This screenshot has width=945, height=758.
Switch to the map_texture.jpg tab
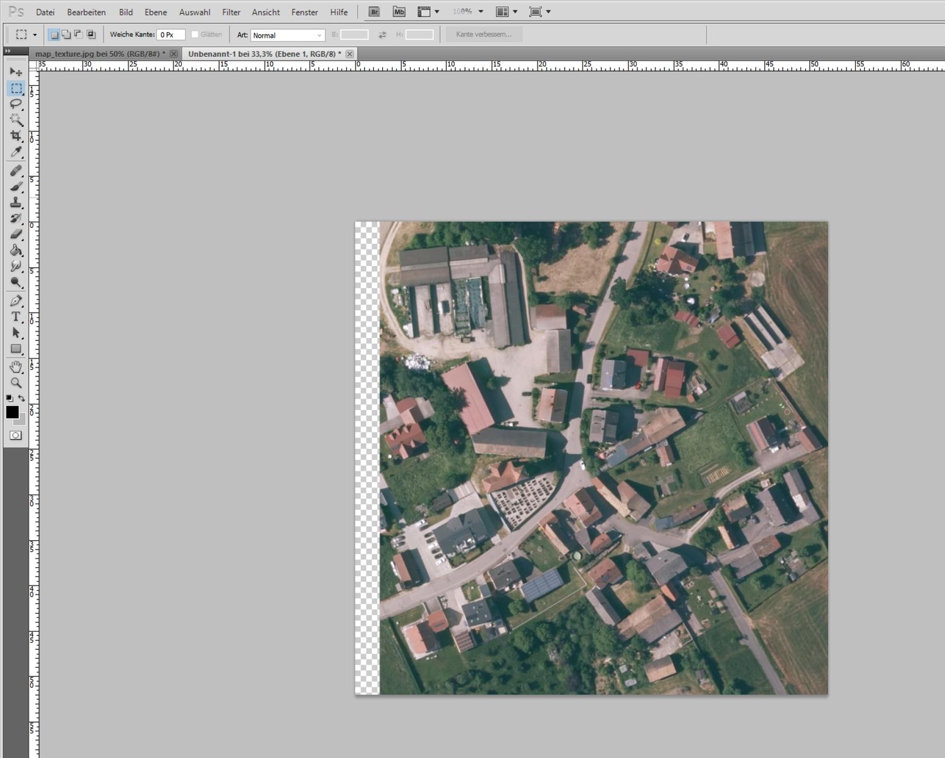coord(100,54)
